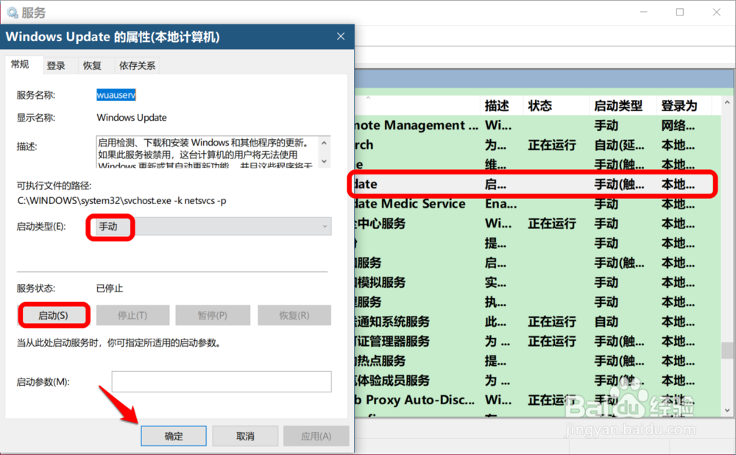Select the 体验成员服务 row
This screenshot has width=736, height=455.
tap(537, 381)
